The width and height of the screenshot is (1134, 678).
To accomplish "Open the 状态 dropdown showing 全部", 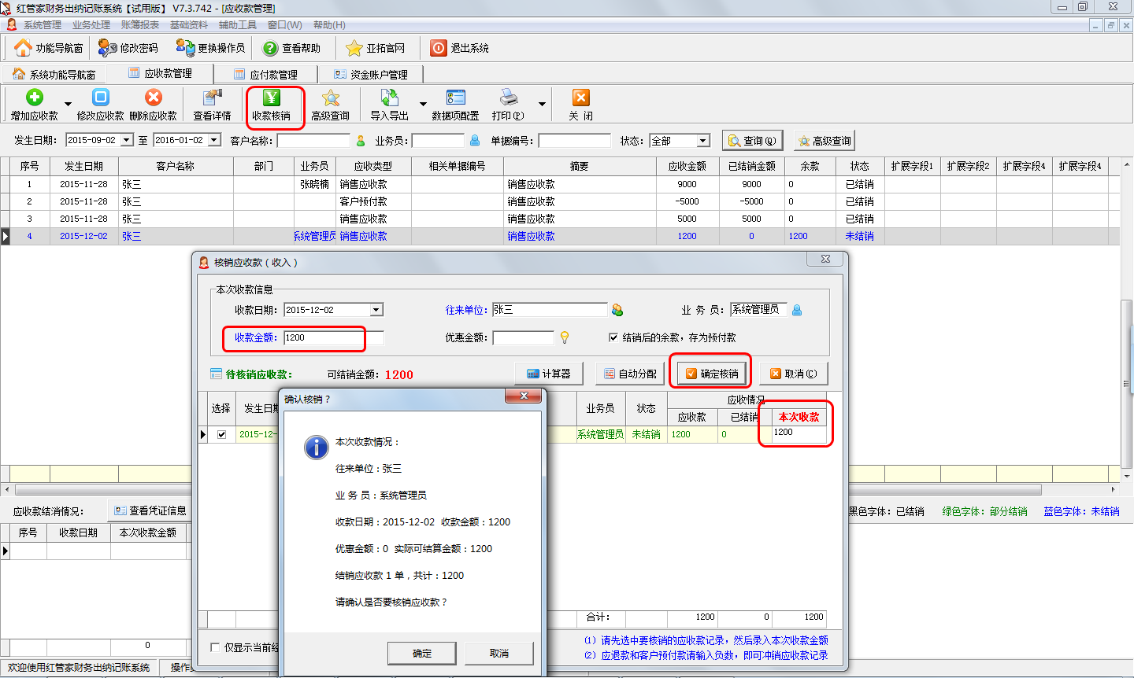I will pyautogui.click(x=702, y=141).
